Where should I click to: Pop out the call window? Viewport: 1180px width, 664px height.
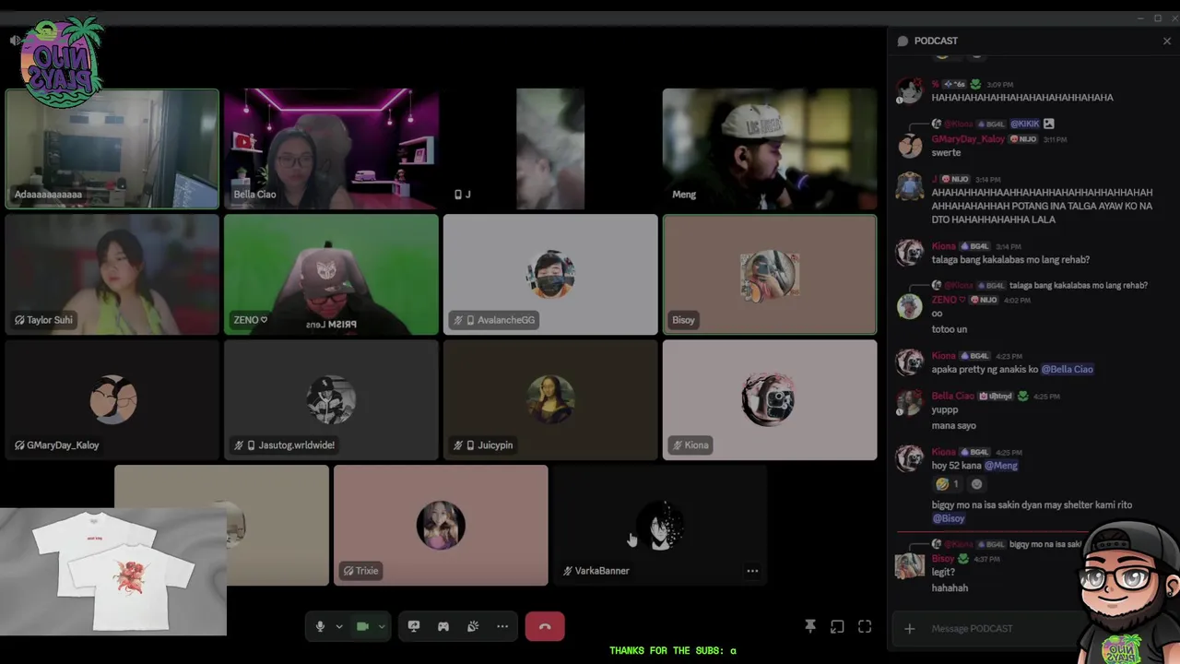[x=837, y=627]
